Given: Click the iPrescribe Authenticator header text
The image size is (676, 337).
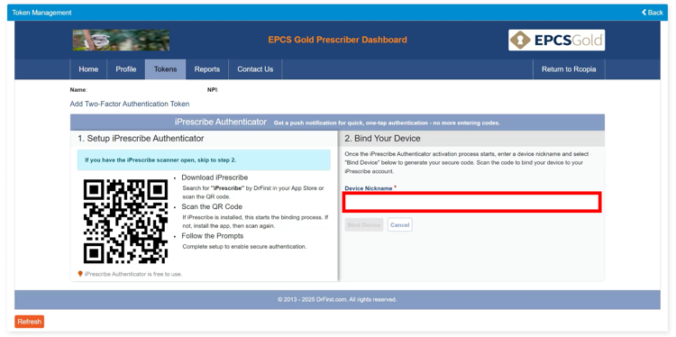Looking at the screenshot, I should point(221,123).
